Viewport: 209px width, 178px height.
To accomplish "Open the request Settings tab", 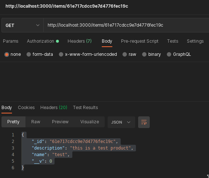I will (x=195, y=41).
